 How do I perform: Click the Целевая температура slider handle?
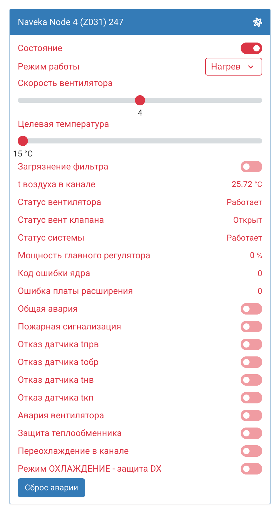(23, 141)
